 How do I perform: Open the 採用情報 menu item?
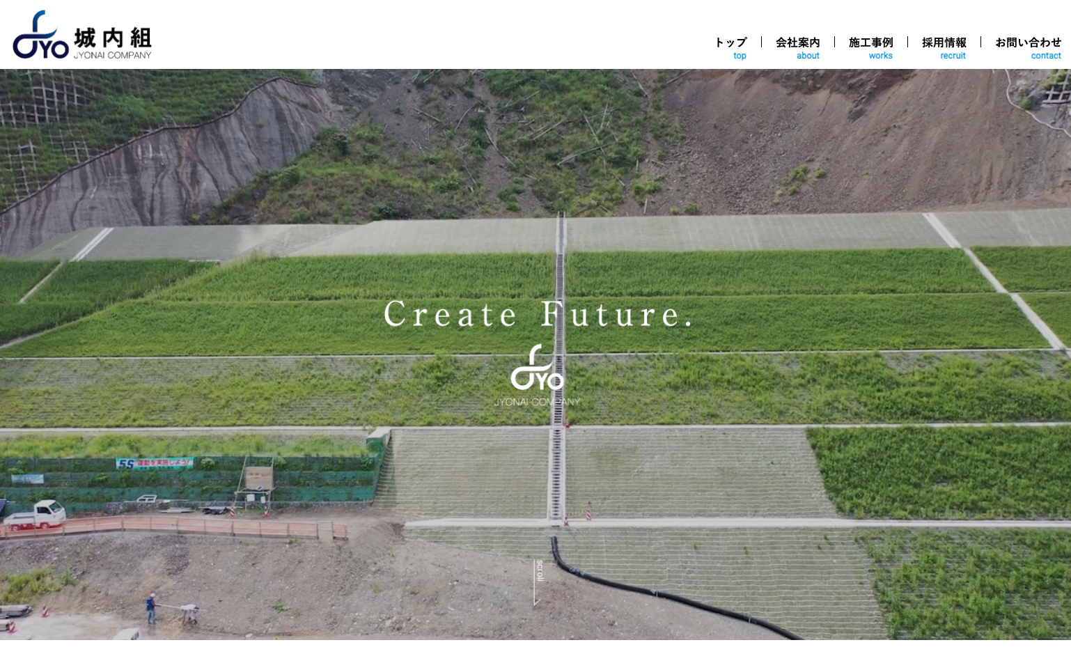944,42
